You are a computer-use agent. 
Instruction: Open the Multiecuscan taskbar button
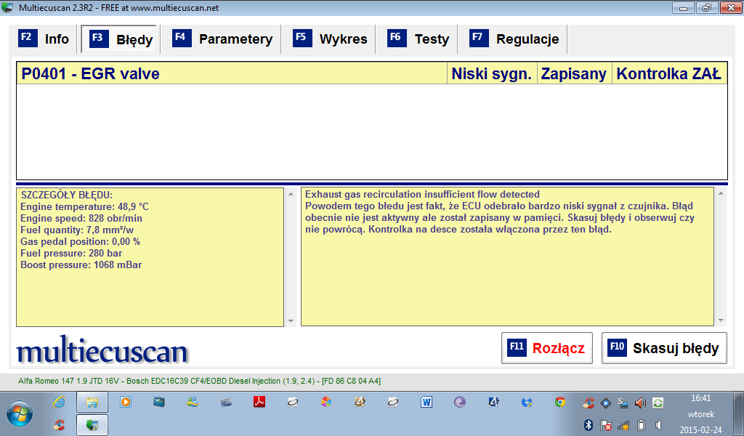(x=92, y=424)
